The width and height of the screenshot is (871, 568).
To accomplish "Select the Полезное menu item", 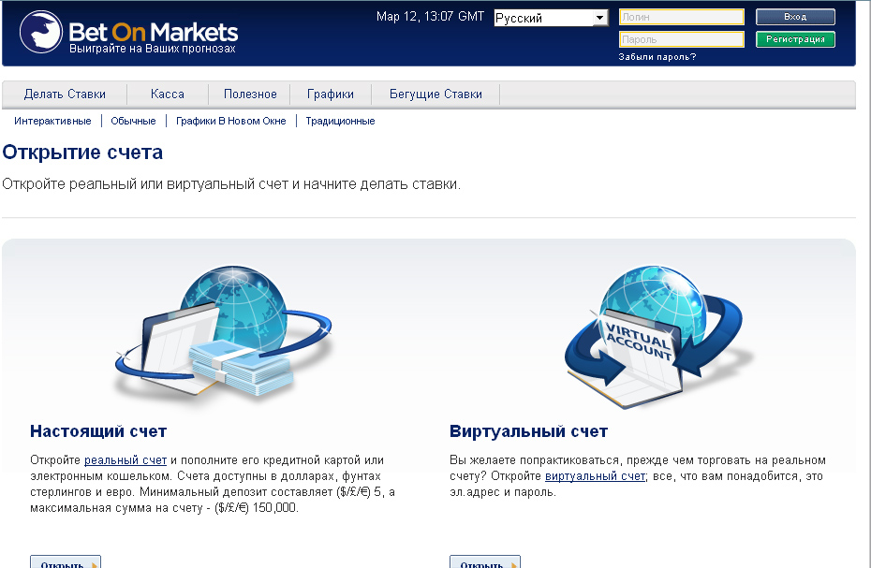I will [x=250, y=95].
